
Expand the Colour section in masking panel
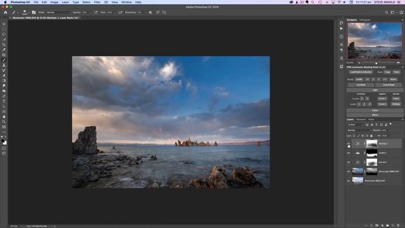tap(375, 110)
